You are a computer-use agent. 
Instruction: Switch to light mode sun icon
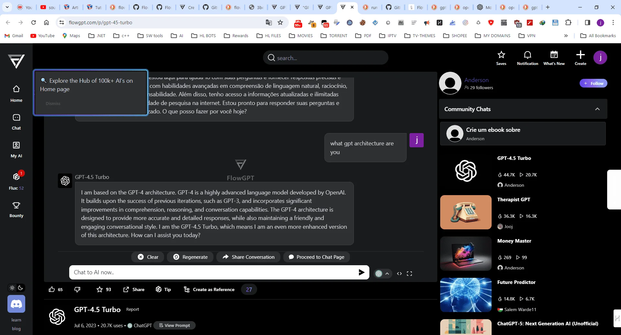12,288
